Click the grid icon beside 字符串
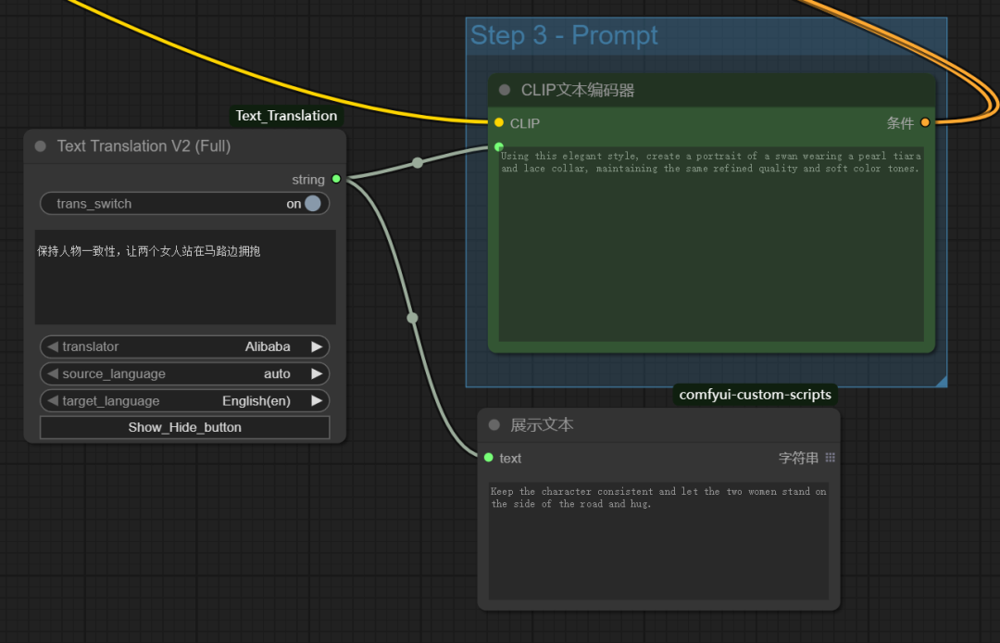This screenshot has height=643, width=1000. 830,458
